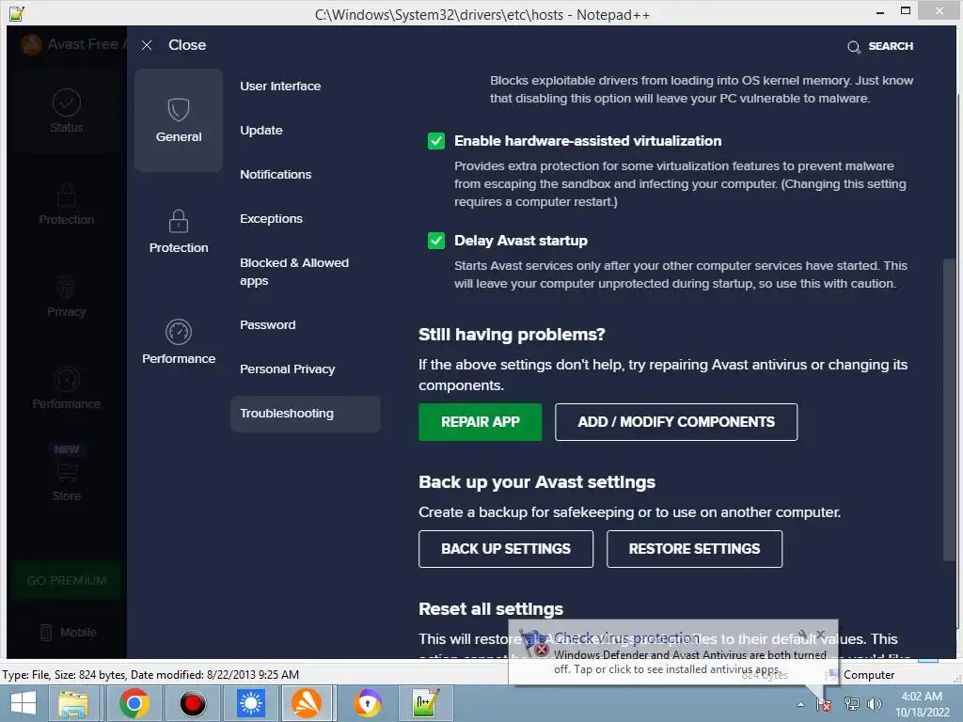This screenshot has width=963, height=722.
Task: Click the dimmed Performance gauge in Avast sidebar
Action: 67,380
